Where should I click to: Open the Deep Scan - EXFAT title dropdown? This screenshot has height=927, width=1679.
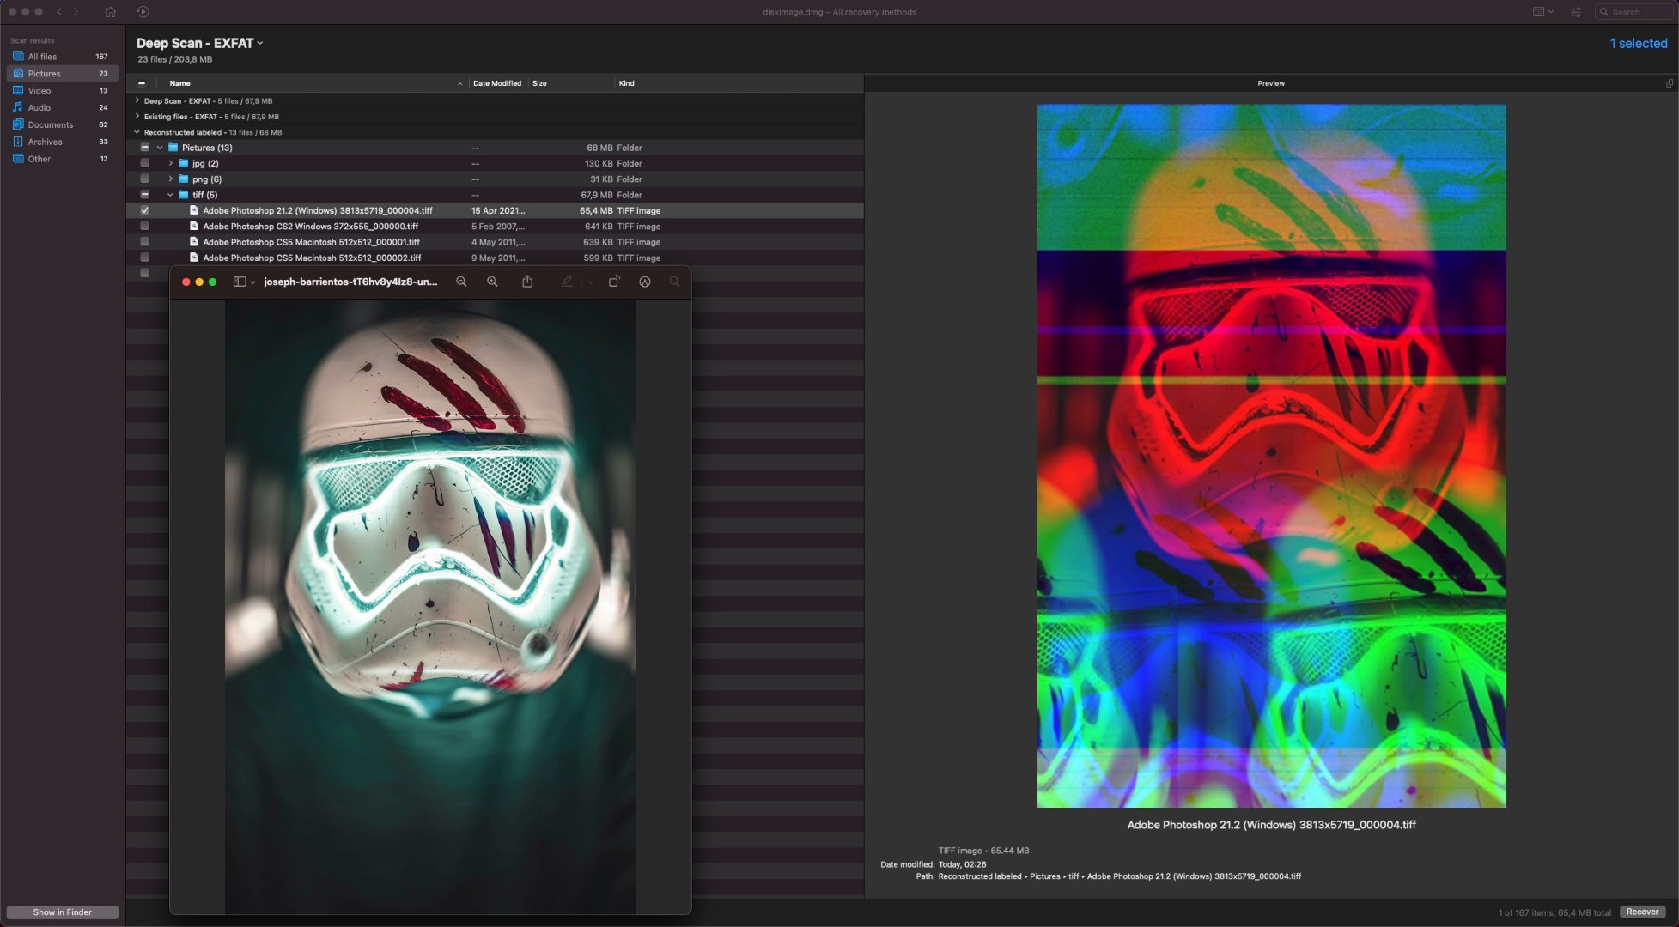[260, 43]
